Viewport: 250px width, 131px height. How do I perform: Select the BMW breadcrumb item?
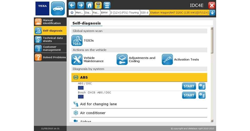pos(105,13)
